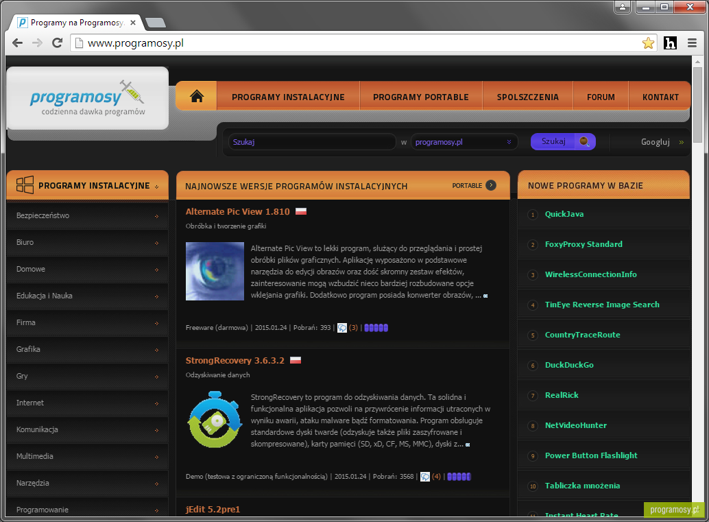Open FoxyProxy Standard link
The height and width of the screenshot is (522, 709).
pos(584,244)
